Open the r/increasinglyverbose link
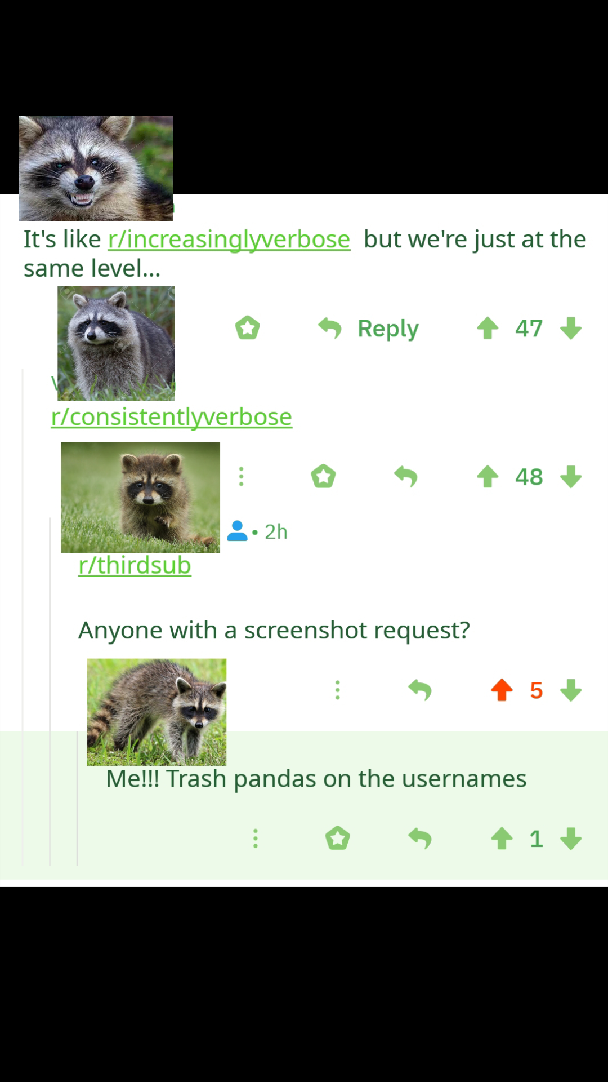The width and height of the screenshot is (608, 1082). click(x=229, y=240)
